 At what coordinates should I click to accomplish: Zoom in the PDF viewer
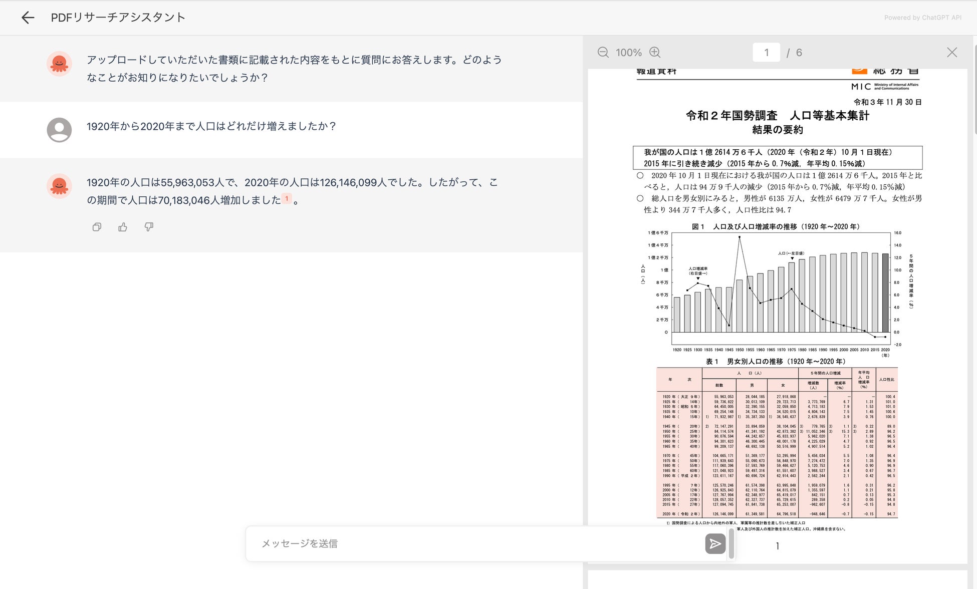(655, 53)
